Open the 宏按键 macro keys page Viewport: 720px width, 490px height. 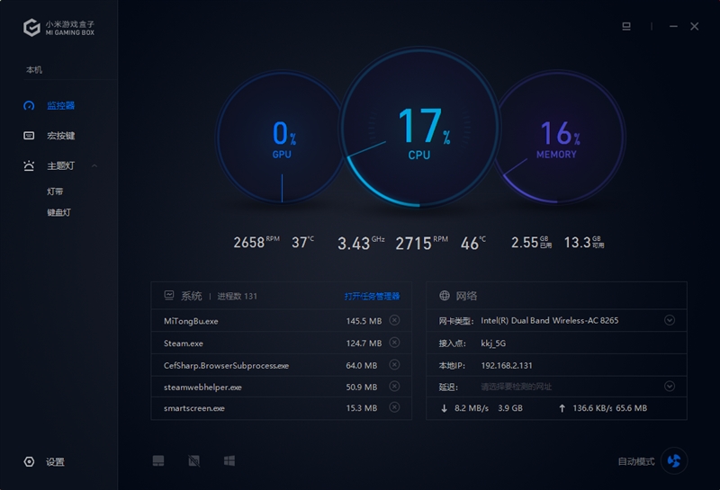(60, 136)
